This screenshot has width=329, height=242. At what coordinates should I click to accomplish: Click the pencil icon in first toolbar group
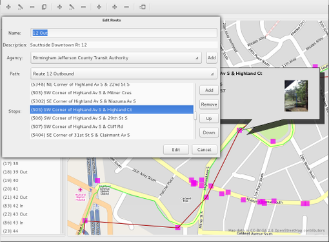point(21,7)
